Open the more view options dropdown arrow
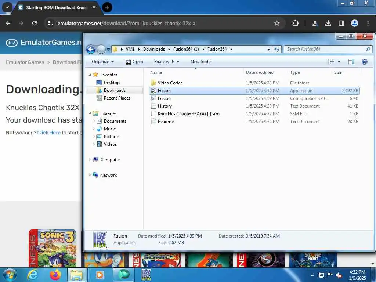This screenshot has height=282, width=376. coord(339,62)
